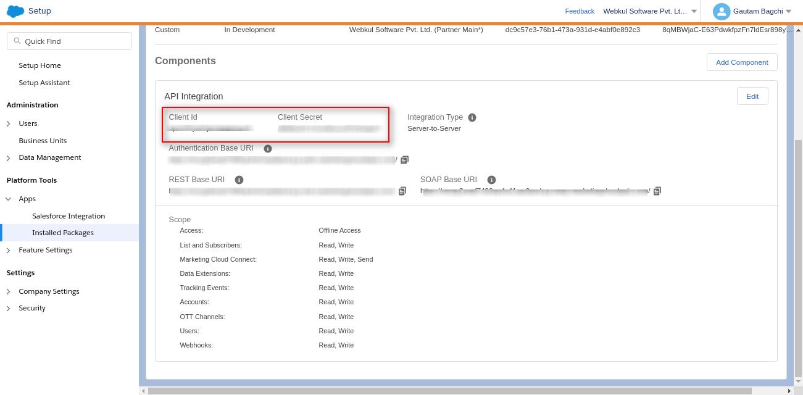The height and width of the screenshot is (395, 803).
Task: Open the user avatar profile icon
Action: [721, 11]
